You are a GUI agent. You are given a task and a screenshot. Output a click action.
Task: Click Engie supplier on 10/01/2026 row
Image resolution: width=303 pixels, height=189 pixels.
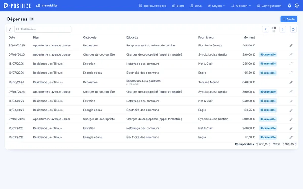[202, 137]
